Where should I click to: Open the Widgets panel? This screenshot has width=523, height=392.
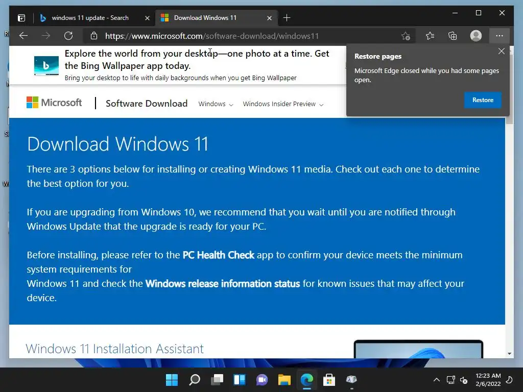(x=240, y=380)
